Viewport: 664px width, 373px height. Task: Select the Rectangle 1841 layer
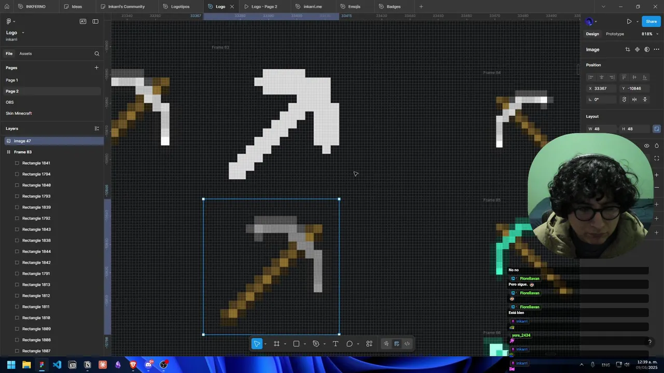pyautogui.click(x=52, y=163)
